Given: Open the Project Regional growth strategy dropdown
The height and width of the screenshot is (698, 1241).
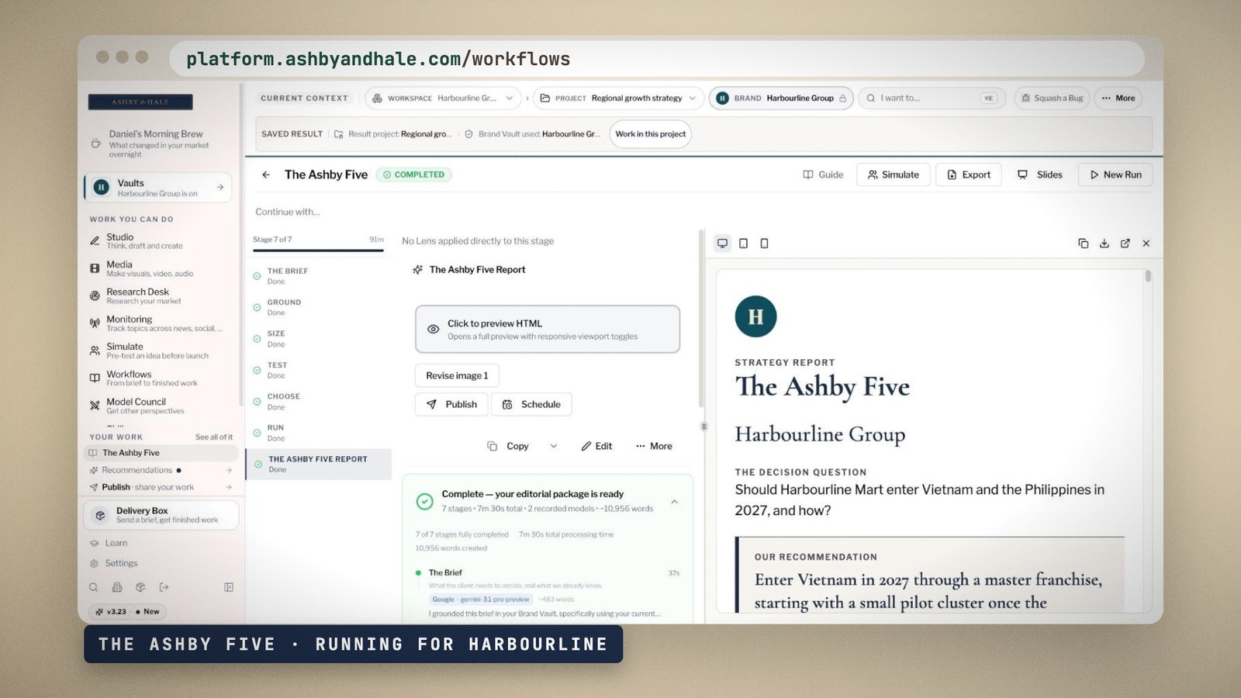Looking at the screenshot, I should pos(619,98).
